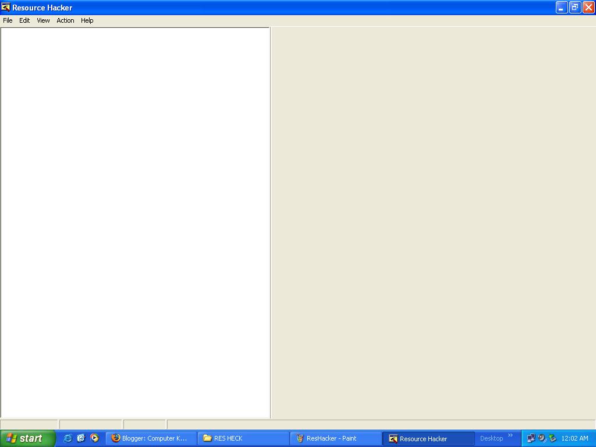Click the Resource Hacker title bar icon

5,7
